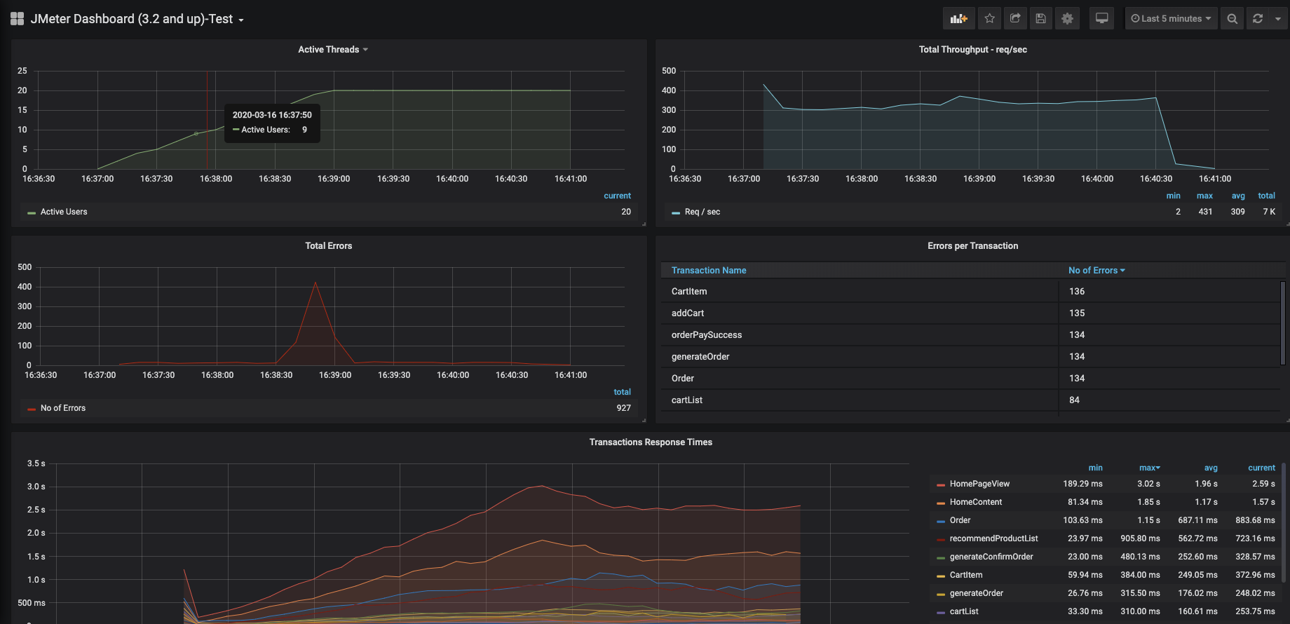This screenshot has height=624, width=1290.
Task: Enable cycle view mode monitor icon
Action: coord(1102,19)
